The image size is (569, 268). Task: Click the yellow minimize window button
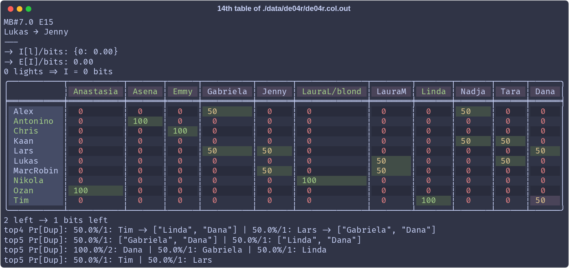point(20,9)
